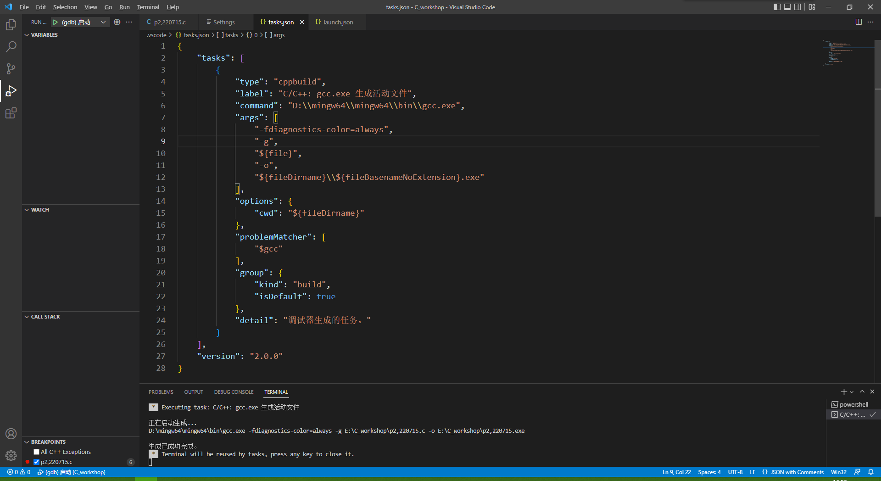
Task: Open the Explorer view in activity bar
Action: coord(11,25)
